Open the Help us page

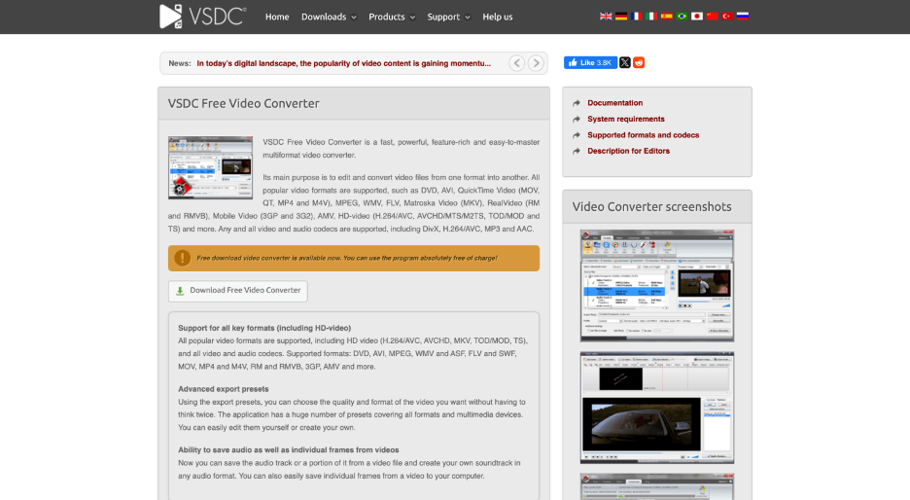(498, 17)
